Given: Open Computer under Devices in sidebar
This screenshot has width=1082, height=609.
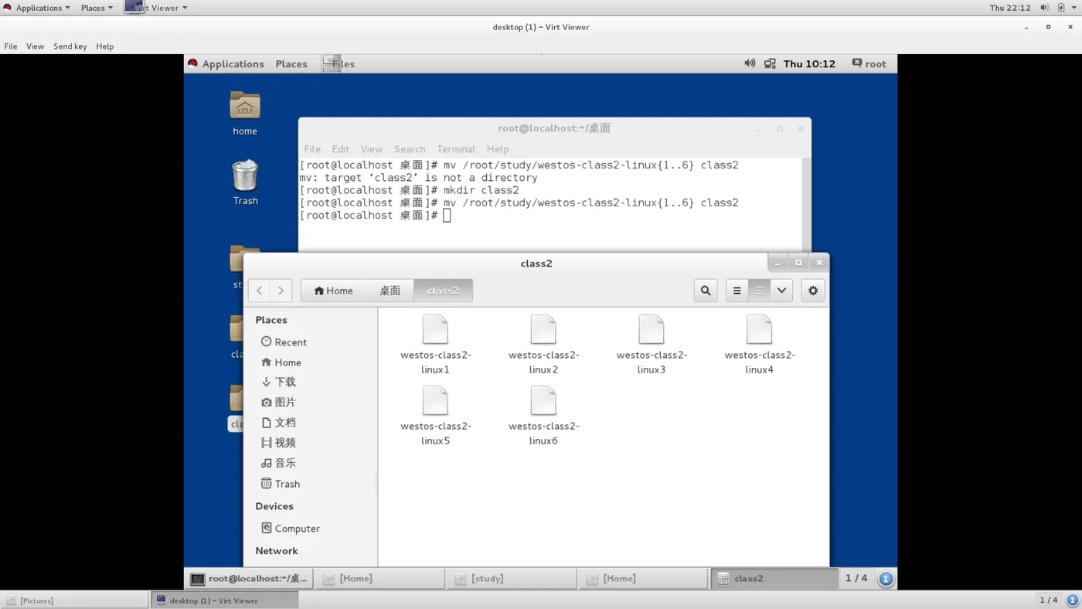Looking at the screenshot, I should pos(290,528).
